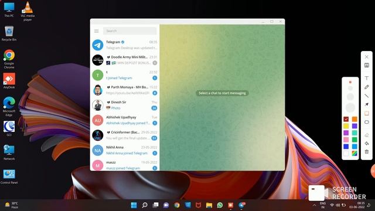375x211 pixels.
Task: Open WhatsApp from the taskbar
Action: point(220,205)
